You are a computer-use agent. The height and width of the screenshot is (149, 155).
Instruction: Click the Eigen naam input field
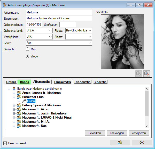(59, 18)
